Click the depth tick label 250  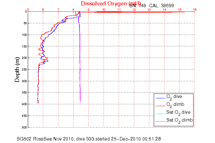point(24,70)
